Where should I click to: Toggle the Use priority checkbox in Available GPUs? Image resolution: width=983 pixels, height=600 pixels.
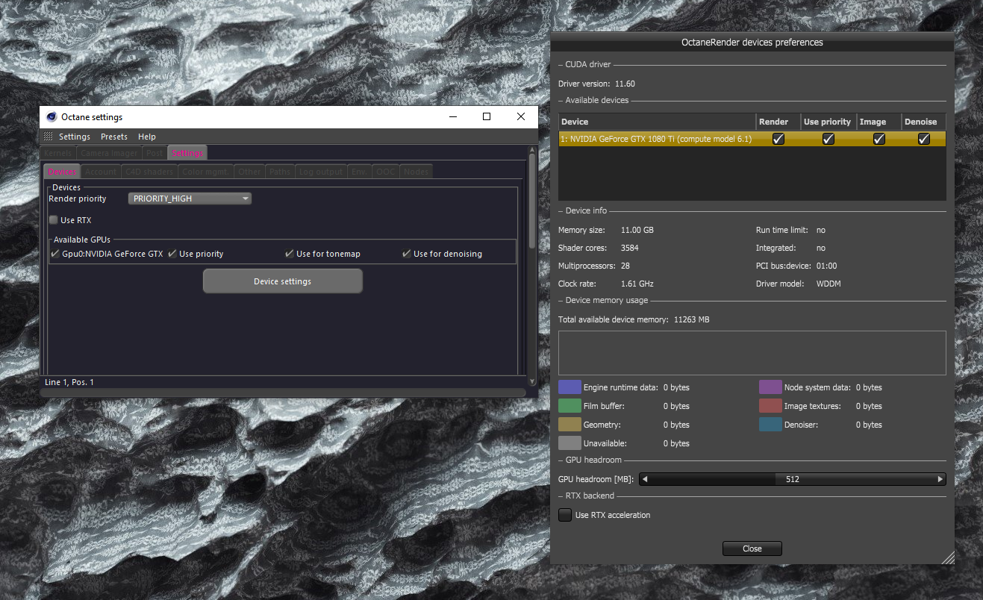[172, 254]
